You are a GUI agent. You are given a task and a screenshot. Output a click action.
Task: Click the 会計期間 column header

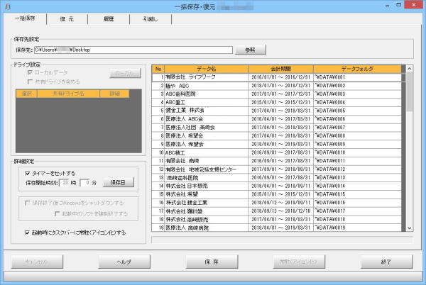pos(280,69)
